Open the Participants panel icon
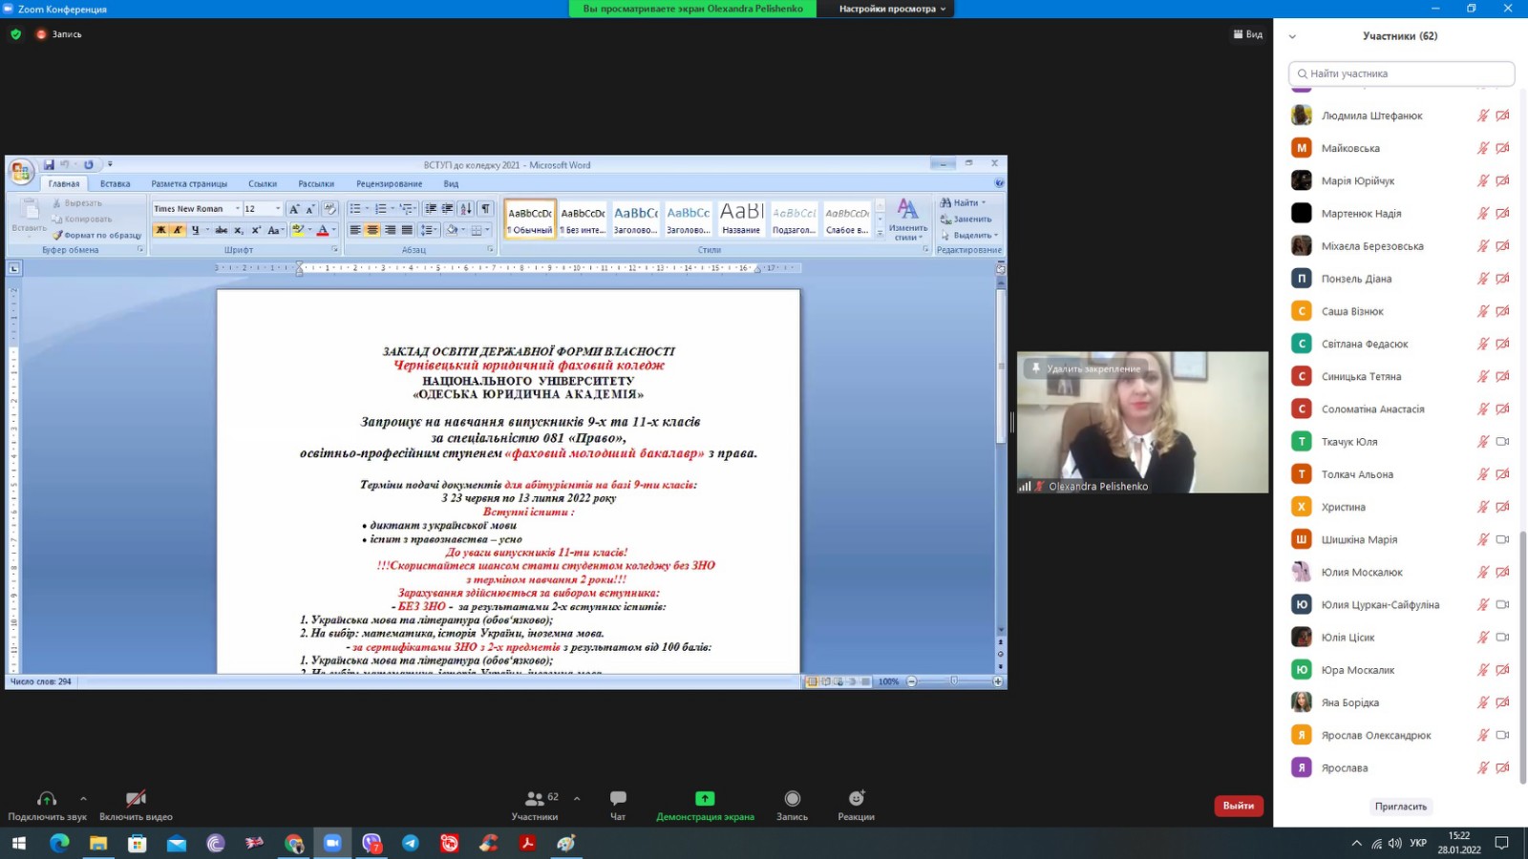 pos(535,804)
